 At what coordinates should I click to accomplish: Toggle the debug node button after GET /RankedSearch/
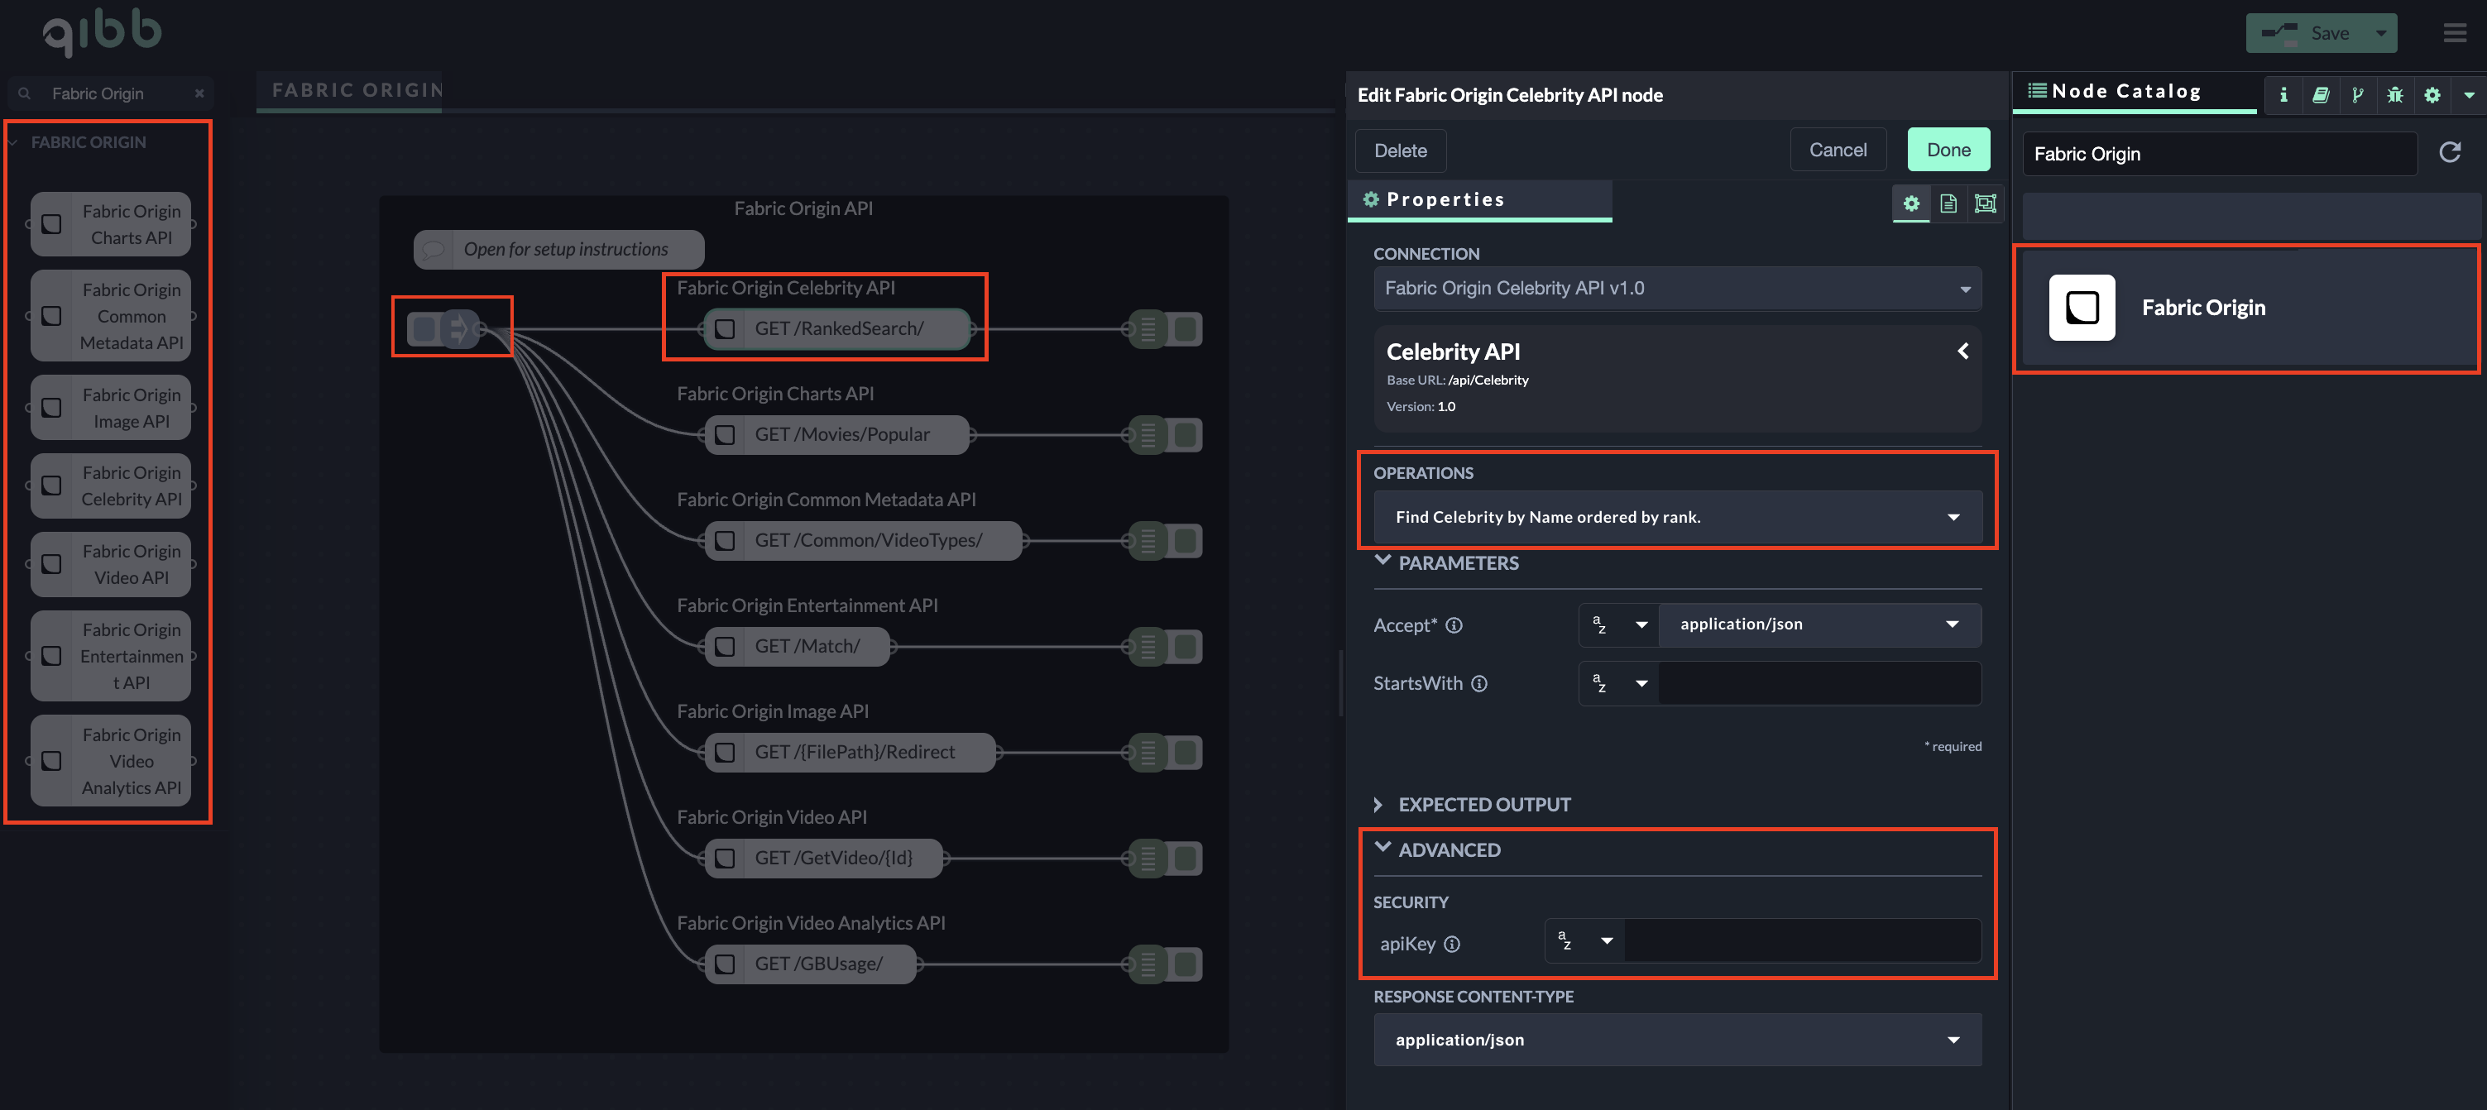(1187, 329)
